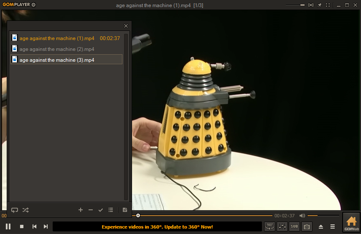Click the seek bar position handle
Image resolution: width=361 pixels, height=234 pixels.
(138, 215)
